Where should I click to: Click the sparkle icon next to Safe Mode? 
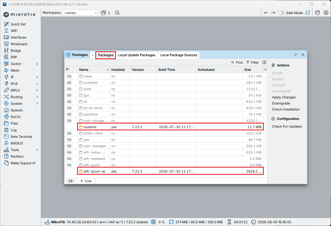click(308, 13)
